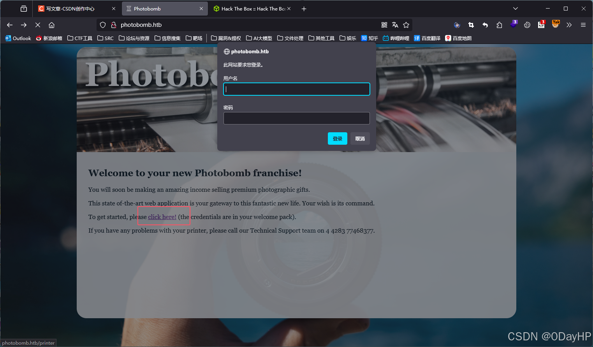Focus the 用户名 username field
593x347 pixels.
pyautogui.click(x=297, y=89)
